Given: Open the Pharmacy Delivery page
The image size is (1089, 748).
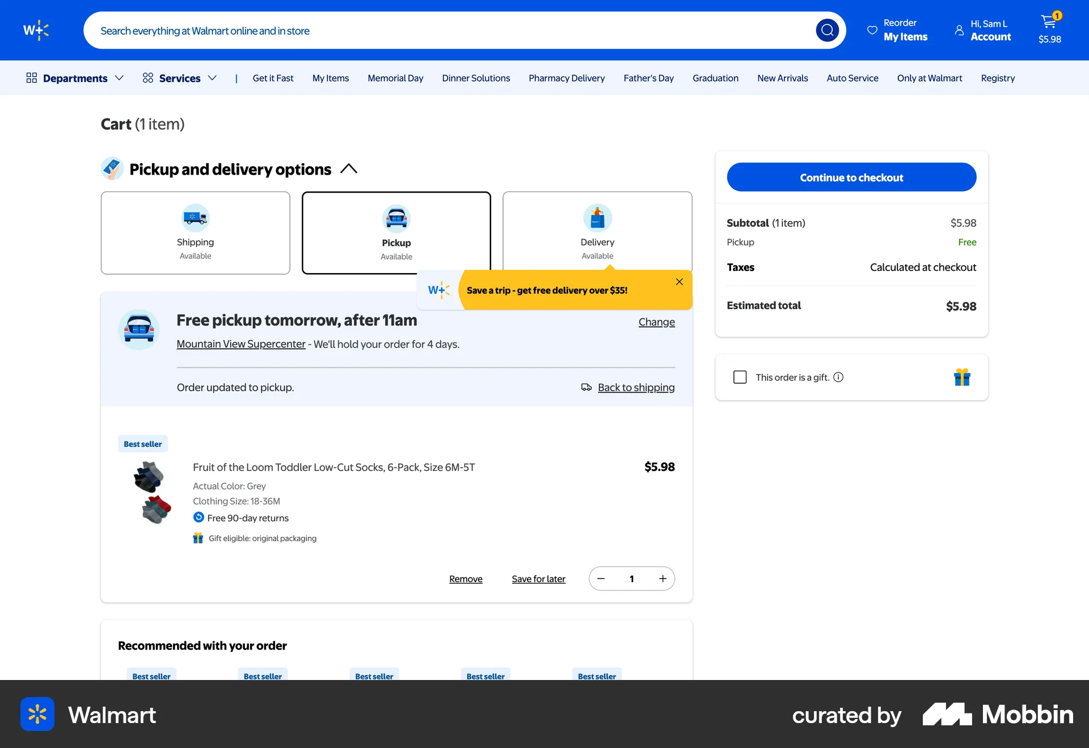Looking at the screenshot, I should [x=566, y=78].
